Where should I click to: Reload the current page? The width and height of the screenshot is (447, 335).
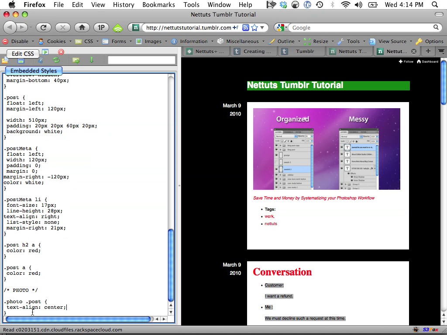coord(43,27)
